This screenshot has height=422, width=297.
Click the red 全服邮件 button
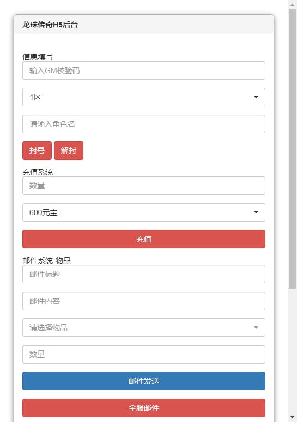click(144, 408)
